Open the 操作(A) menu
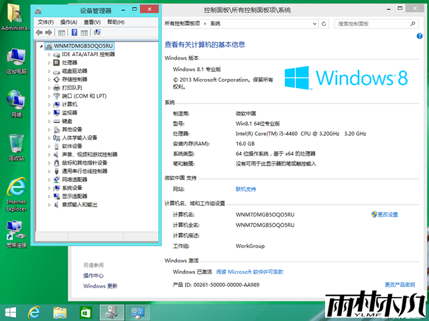Screen dimensions: 429x321 pyautogui.click(x=68, y=22)
